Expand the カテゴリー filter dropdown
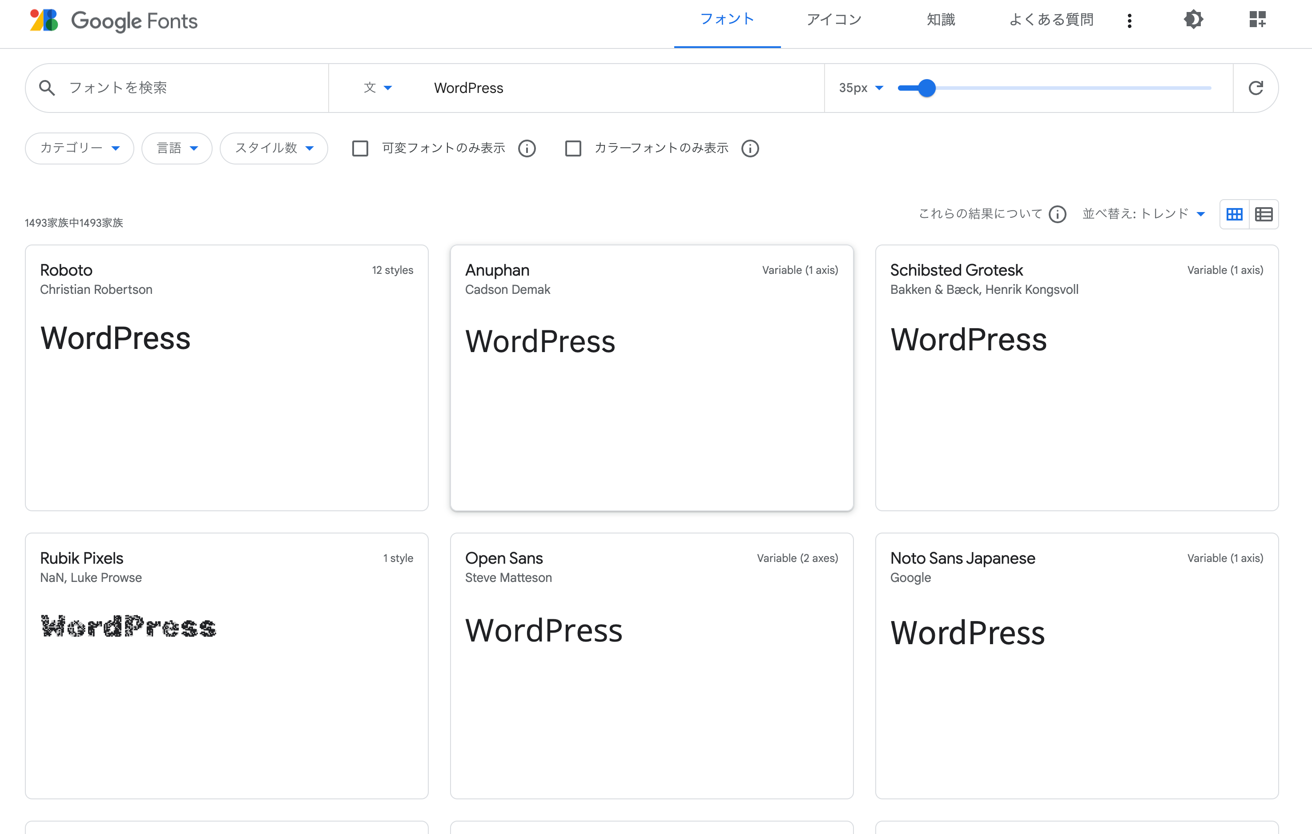This screenshot has width=1312, height=834. click(x=80, y=148)
